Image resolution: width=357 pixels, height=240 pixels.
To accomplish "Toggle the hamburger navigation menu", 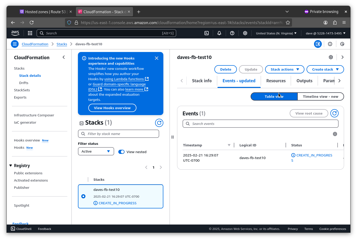I will [x=15, y=44].
